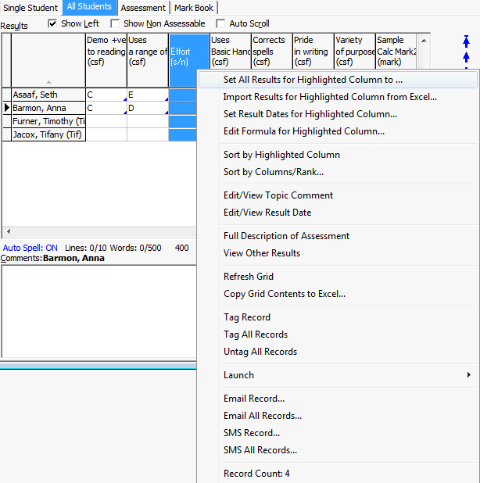Screen dimensions: 480x483
Task: Click Asaaf, Seth's E result cell
Action: [148, 95]
